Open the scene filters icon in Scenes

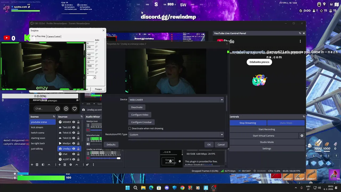[x=43, y=165]
